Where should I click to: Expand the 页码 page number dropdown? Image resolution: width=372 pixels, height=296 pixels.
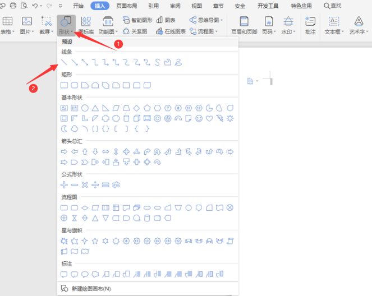tap(269, 25)
